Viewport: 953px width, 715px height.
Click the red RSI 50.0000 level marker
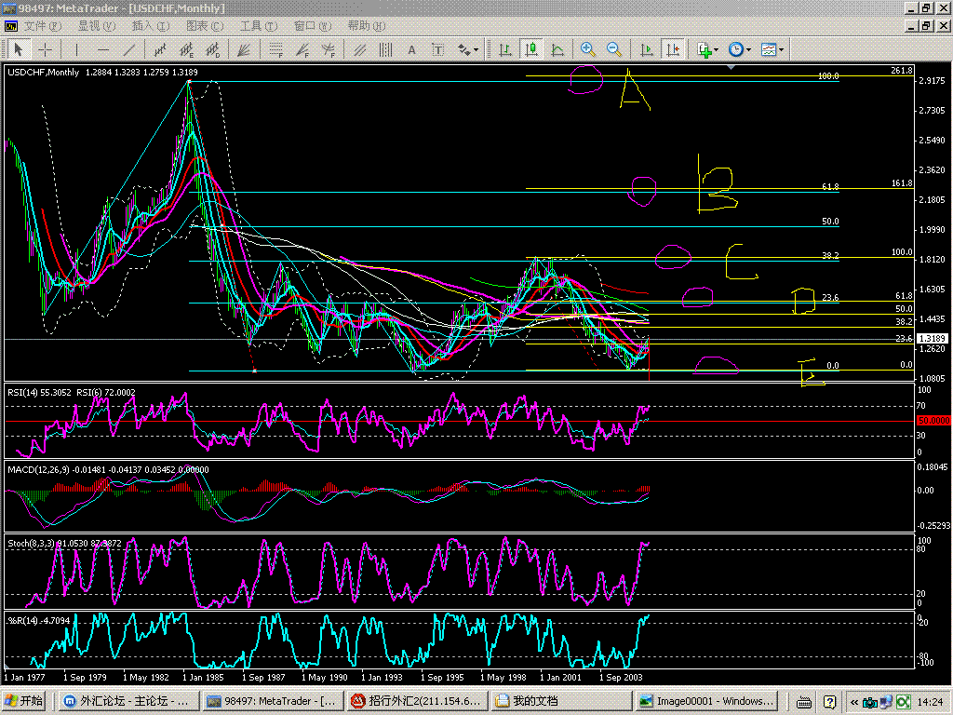click(932, 421)
